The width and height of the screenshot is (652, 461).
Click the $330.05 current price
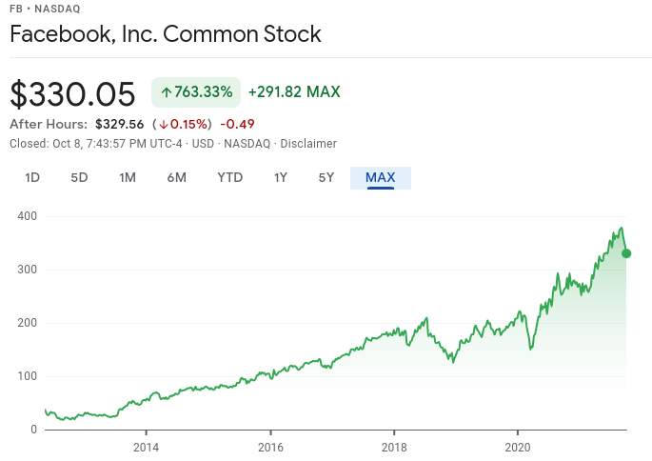(x=73, y=93)
